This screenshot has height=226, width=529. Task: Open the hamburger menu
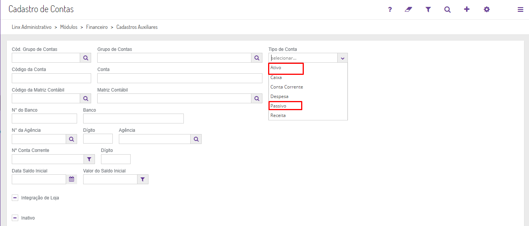click(x=520, y=9)
